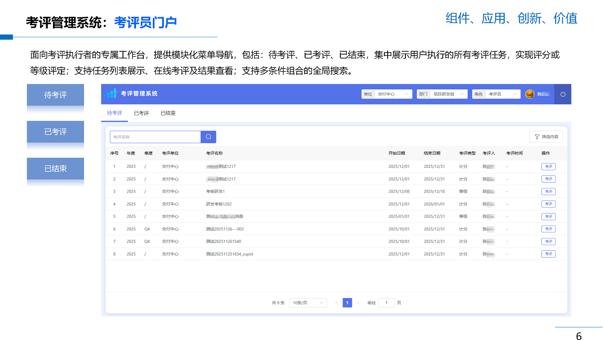Click 考评 button for 考核研发1

548,192
